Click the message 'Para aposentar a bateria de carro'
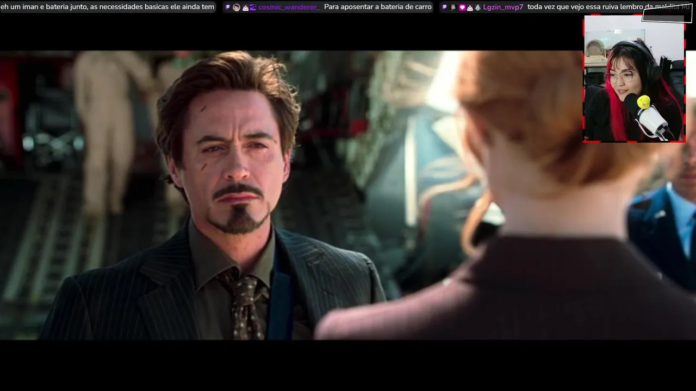 coord(378,7)
